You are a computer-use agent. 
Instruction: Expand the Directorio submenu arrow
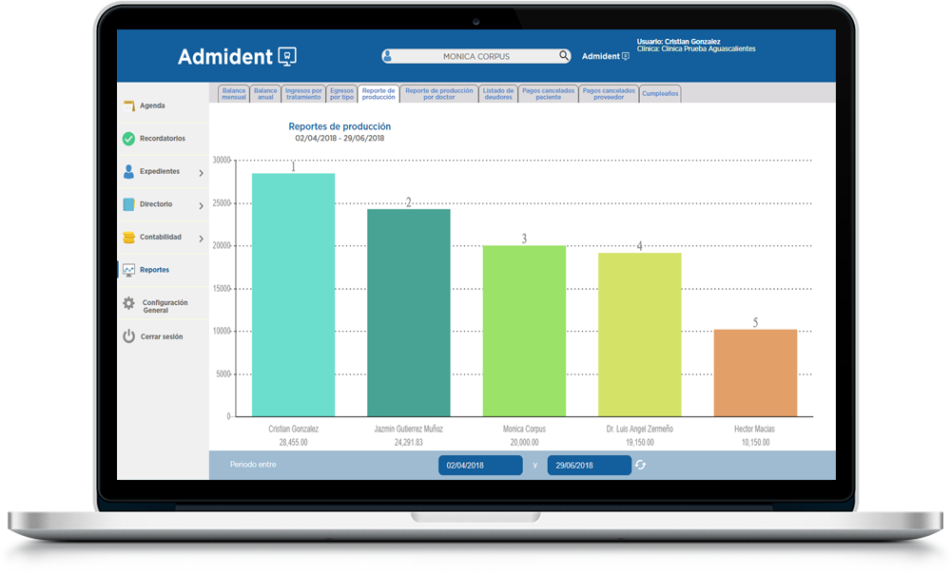201,205
